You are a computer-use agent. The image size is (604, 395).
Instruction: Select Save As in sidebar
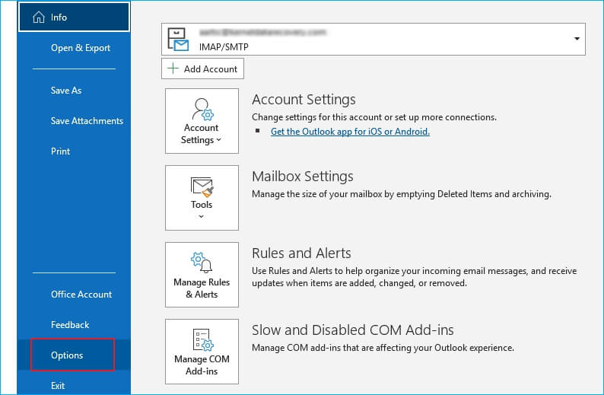click(x=66, y=90)
